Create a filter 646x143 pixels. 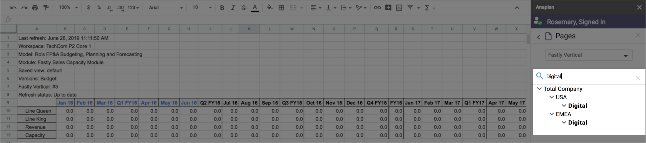point(410,8)
